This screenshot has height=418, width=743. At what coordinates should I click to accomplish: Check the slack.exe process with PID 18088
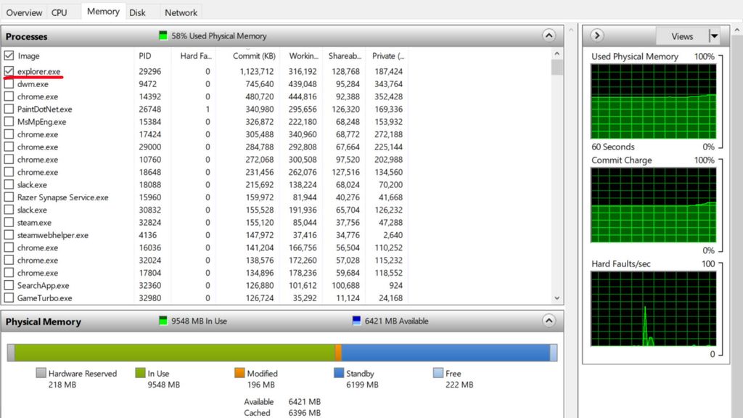(x=10, y=184)
